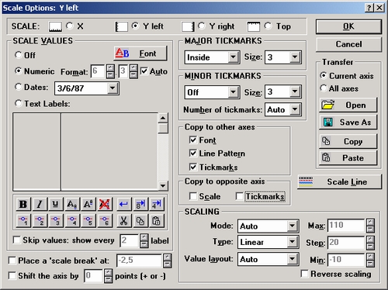Screen dimensions: 388x290
Task: Click the help question mark in title bar
Action: coord(369,8)
